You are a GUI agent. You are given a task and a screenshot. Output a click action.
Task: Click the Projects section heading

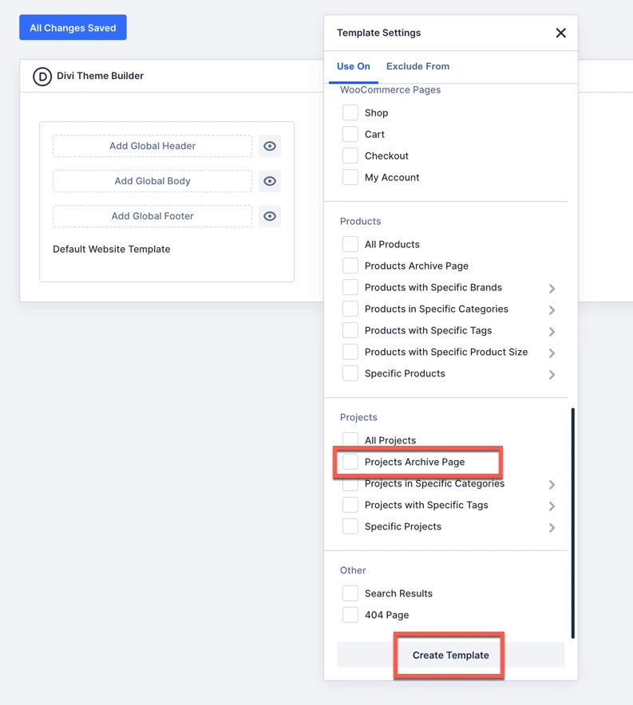point(358,417)
